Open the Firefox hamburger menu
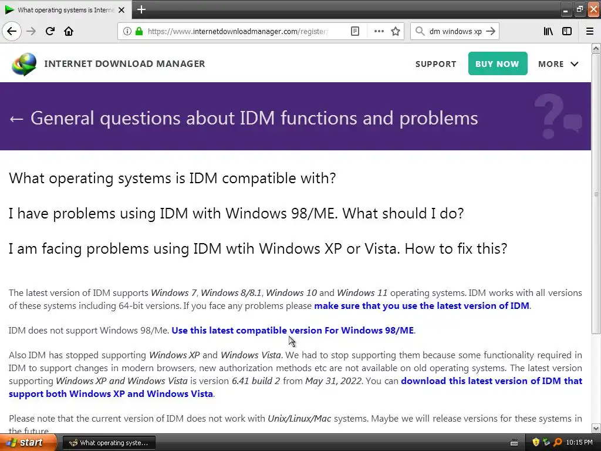 (x=590, y=31)
